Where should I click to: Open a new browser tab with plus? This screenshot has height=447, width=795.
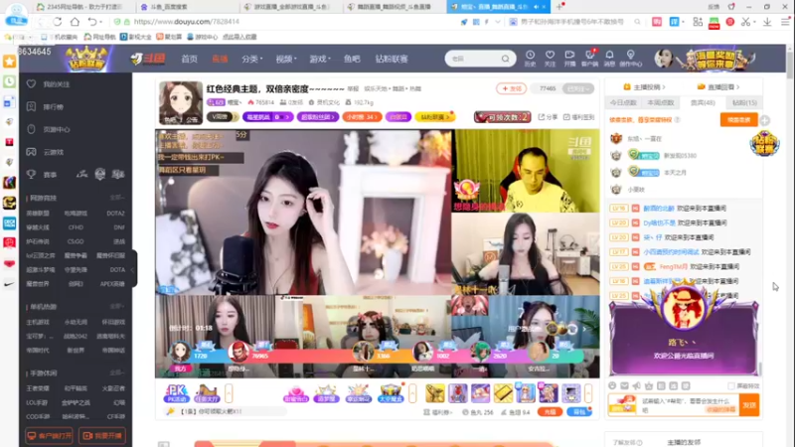[559, 7]
